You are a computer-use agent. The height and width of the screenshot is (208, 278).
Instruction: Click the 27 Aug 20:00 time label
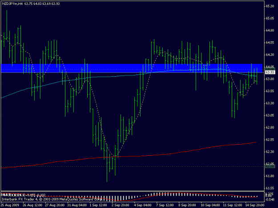55,205
